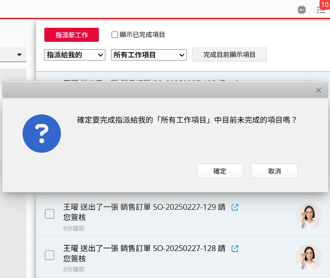The height and width of the screenshot is (278, 330).
Task: Click the 完成目前顯示項目 button
Action: 229,55
